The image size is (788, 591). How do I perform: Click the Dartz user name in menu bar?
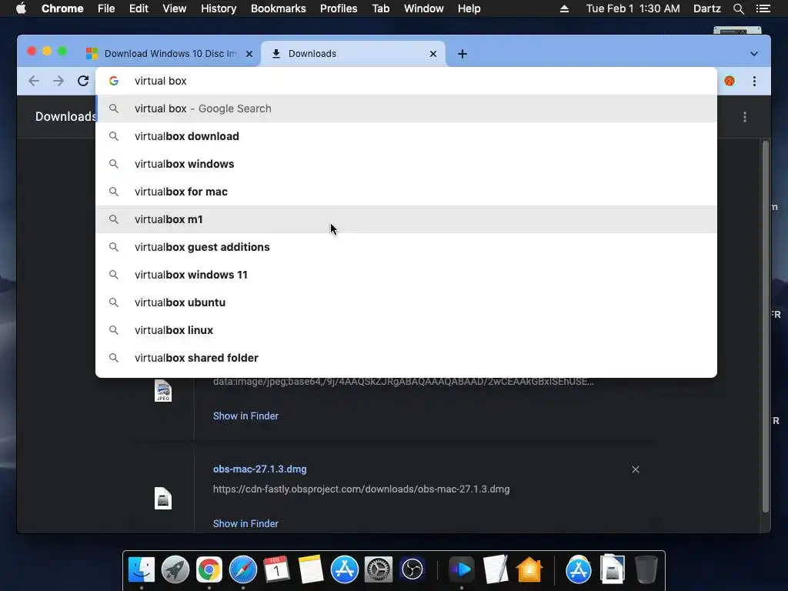pos(706,8)
